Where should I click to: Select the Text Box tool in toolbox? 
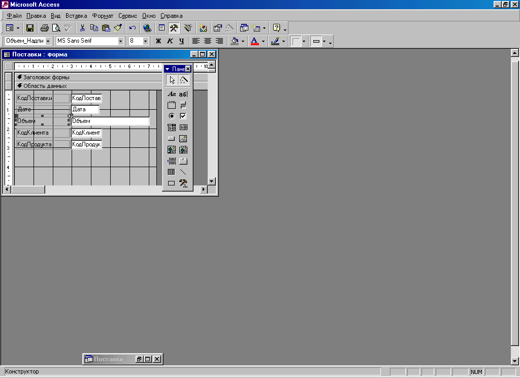coord(183,94)
